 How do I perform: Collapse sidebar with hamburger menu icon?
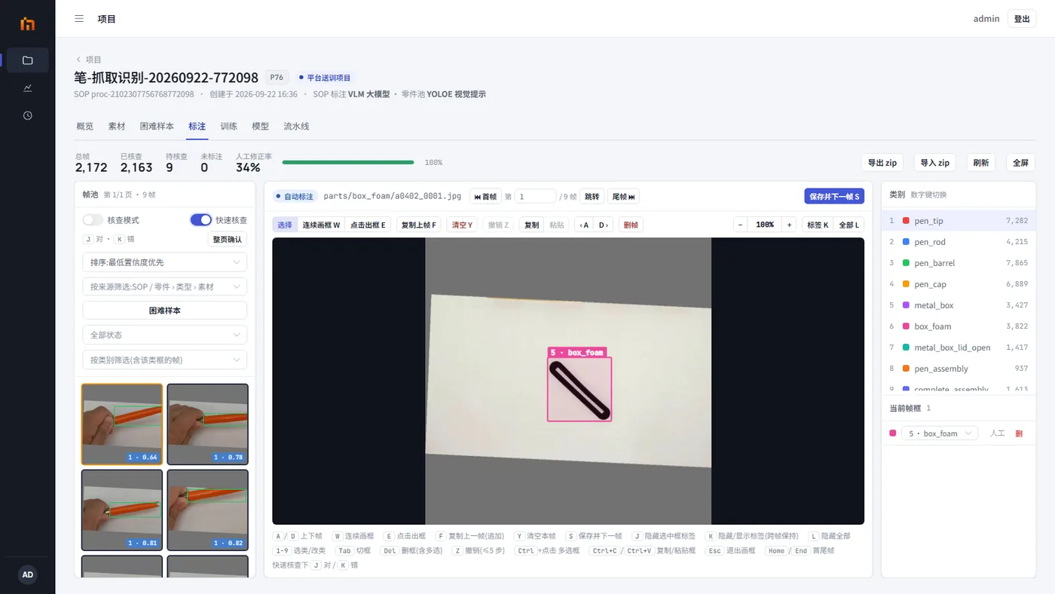79,19
